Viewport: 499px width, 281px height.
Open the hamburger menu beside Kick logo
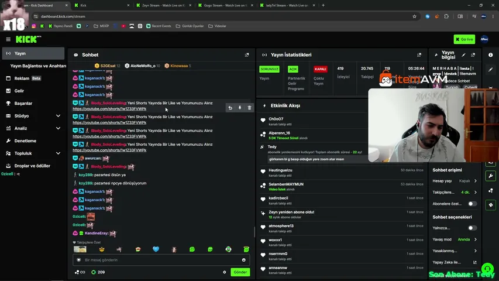[8, 39]
